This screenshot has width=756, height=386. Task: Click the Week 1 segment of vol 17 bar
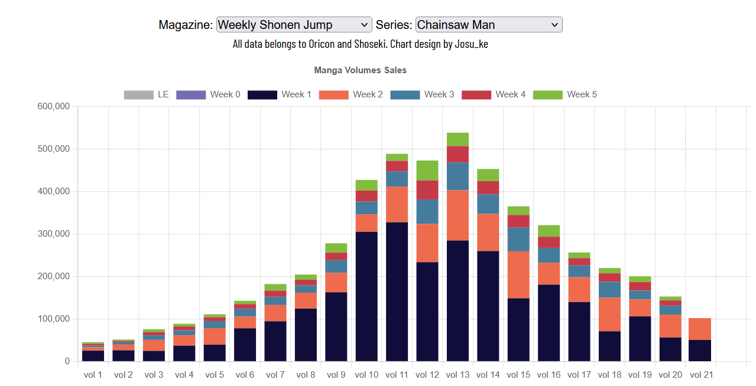click(579, 332)
